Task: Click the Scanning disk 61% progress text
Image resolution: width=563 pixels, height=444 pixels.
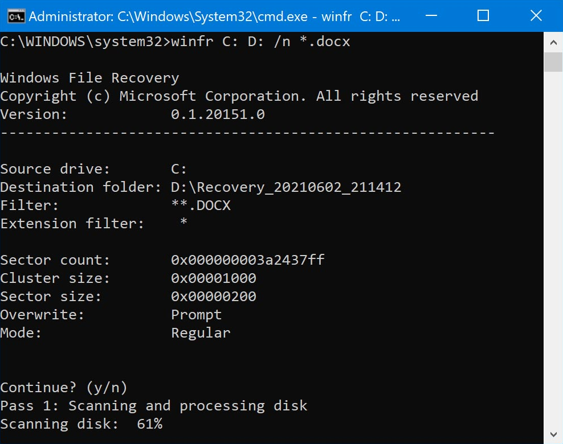Action: [x=81, y=424]
